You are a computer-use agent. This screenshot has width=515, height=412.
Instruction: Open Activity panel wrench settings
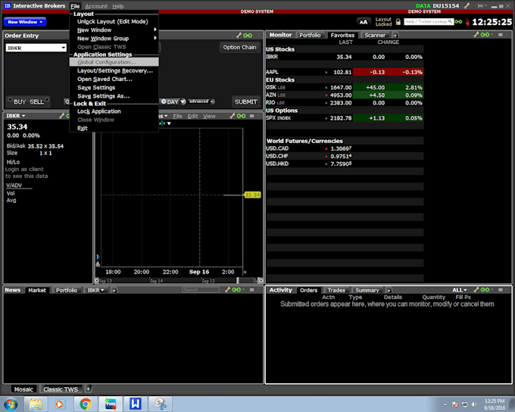pyautogui.click(x=476, y=289)
